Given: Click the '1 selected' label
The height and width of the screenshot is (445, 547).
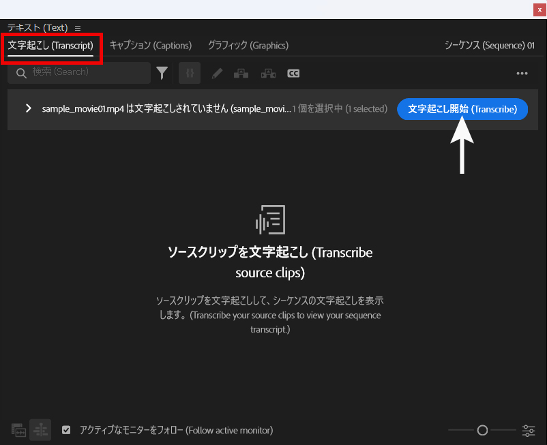Looking at the screenshot, I should pos(340,109).
